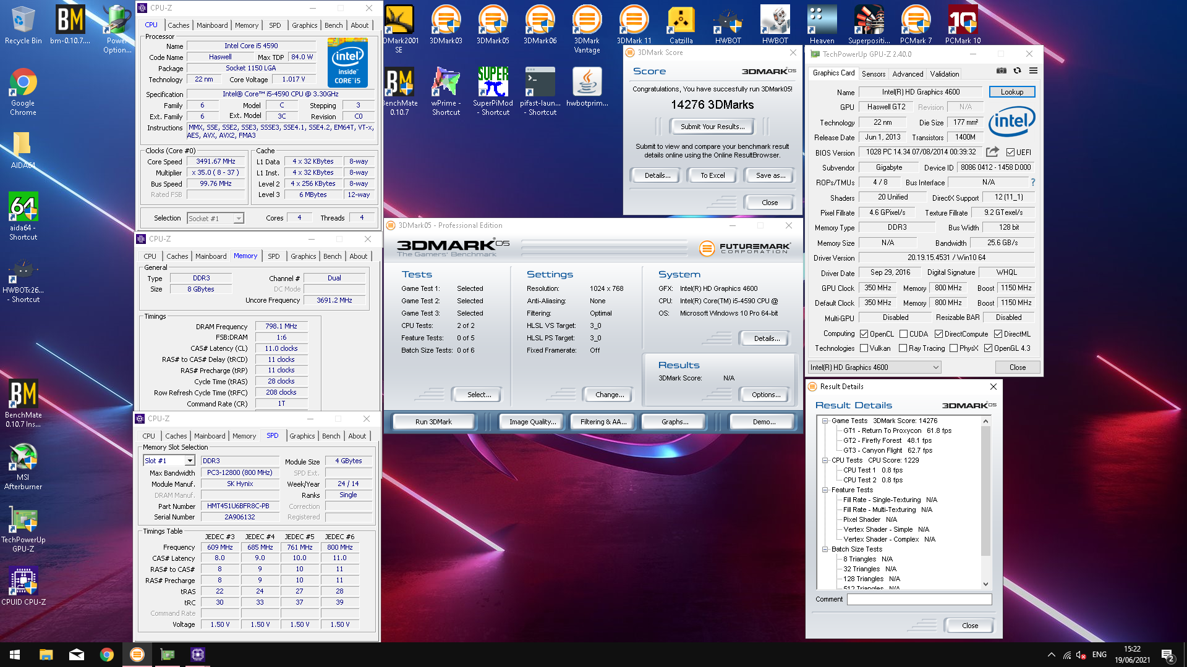Show hidden system tray icons chevron

[x=1051, y=655]
